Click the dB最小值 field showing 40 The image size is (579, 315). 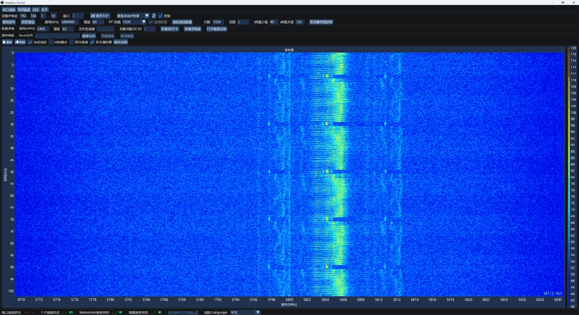click(273, 22)
